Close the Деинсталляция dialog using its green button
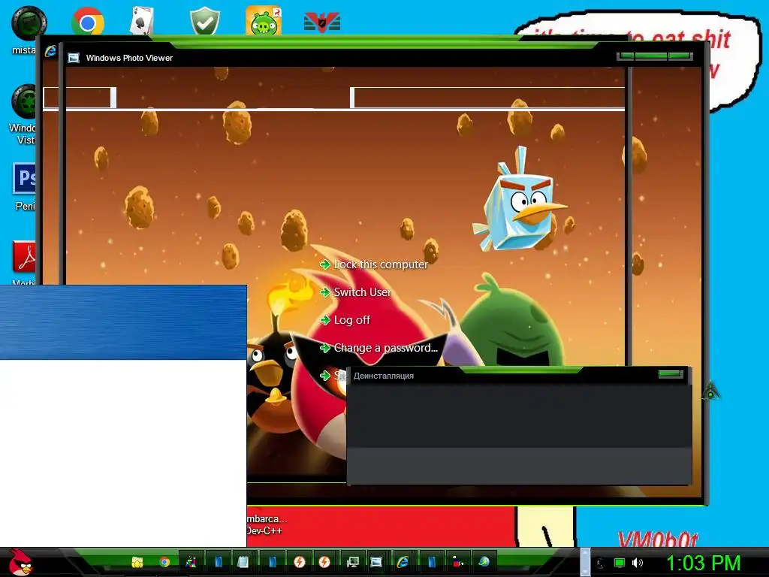This screenshot has height=577, width=769. tap(671, 374)
